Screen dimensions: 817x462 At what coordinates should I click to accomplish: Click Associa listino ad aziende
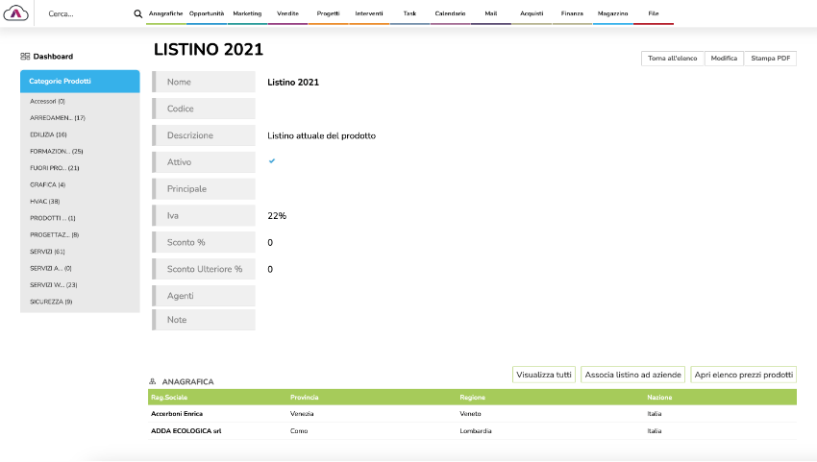pos(633,375)
